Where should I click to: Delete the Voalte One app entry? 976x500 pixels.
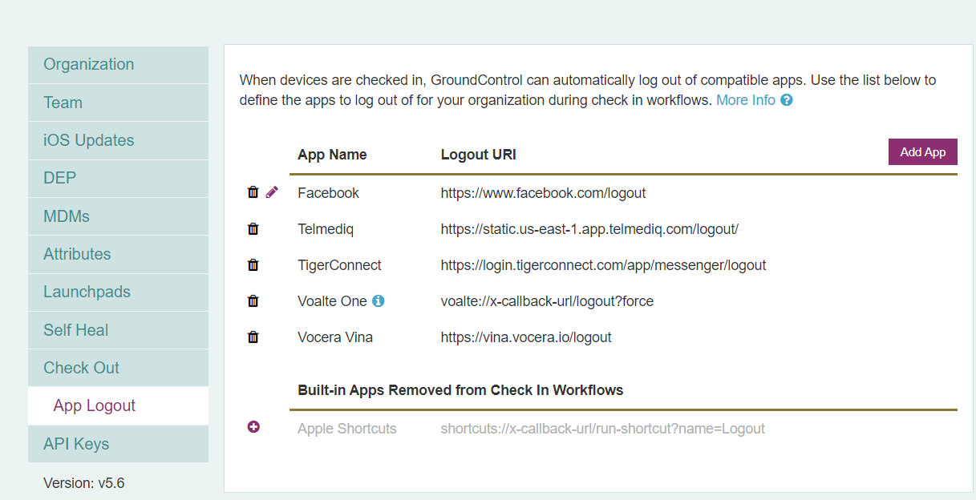point(253,301)
